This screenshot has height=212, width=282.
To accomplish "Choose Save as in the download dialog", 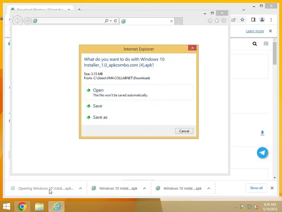I will click(x=139, y=117).
